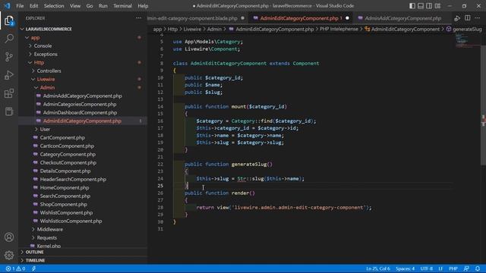Click the notifications bell in status bar

coord(478,268)
